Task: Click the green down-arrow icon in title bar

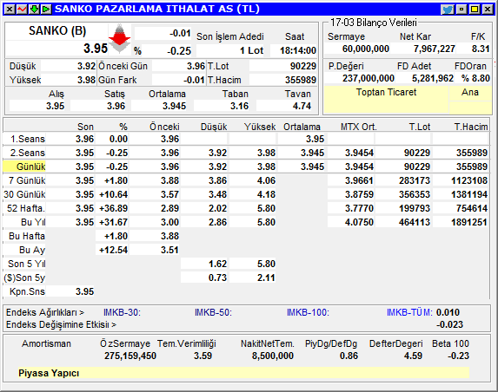Action: (34, 10)
